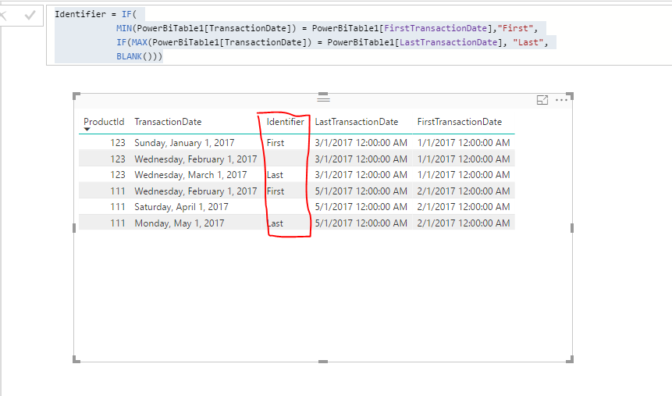Click '2/1/2017 12:00:00 AM' in May row
Viewport: 672px width, 396px height.
tap(464, 223)
